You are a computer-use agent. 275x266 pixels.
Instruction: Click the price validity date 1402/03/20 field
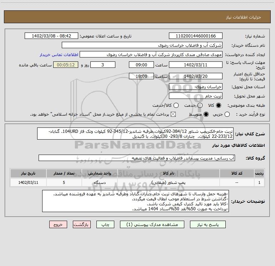[x=196, y=76]
